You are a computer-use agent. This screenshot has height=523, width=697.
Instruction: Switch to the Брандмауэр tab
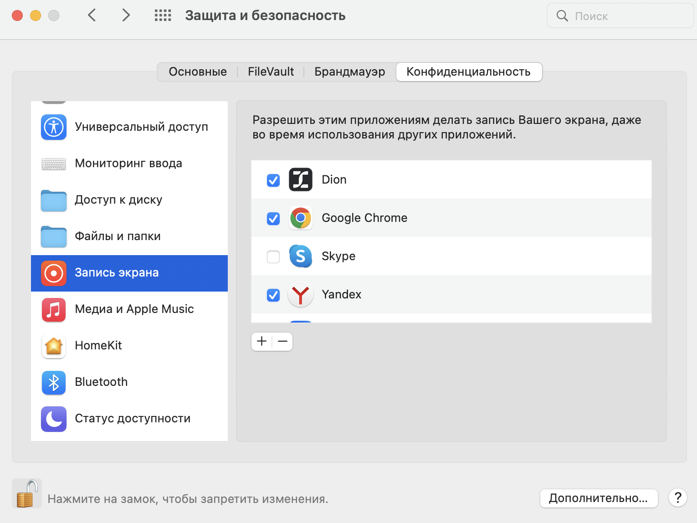tap(350, 72)
